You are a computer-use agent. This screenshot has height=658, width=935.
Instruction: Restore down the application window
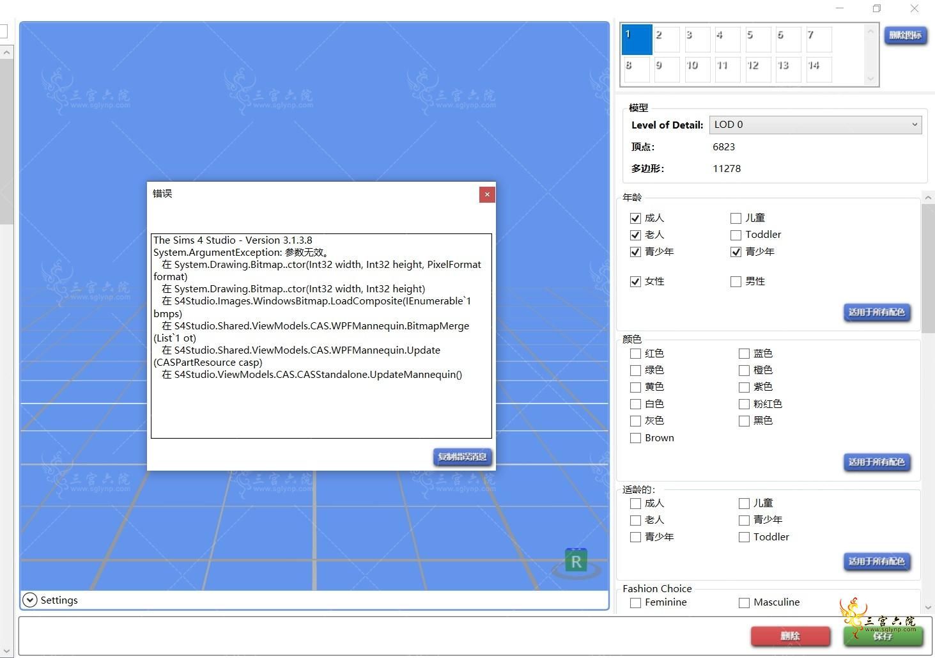coord(877,8)
